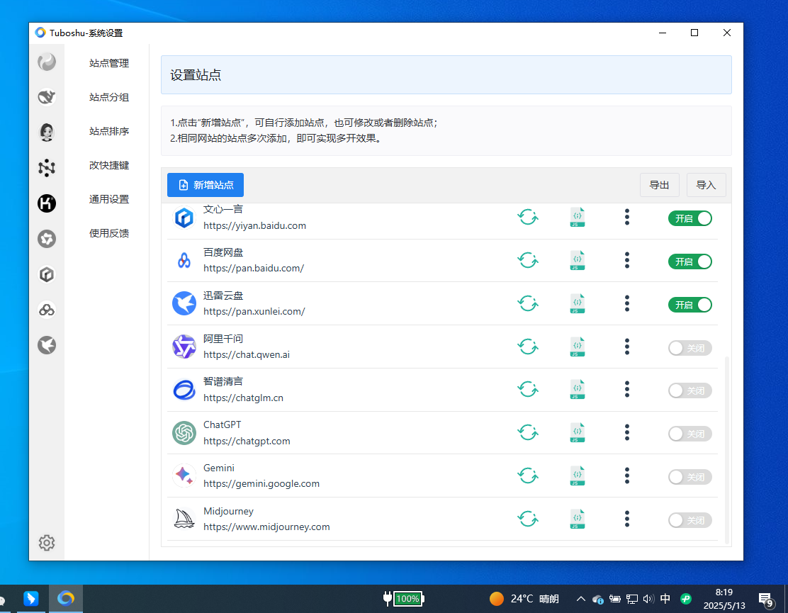Refresh the 智谱清言 site entry

pyautogui.click(x=528, y=389)
